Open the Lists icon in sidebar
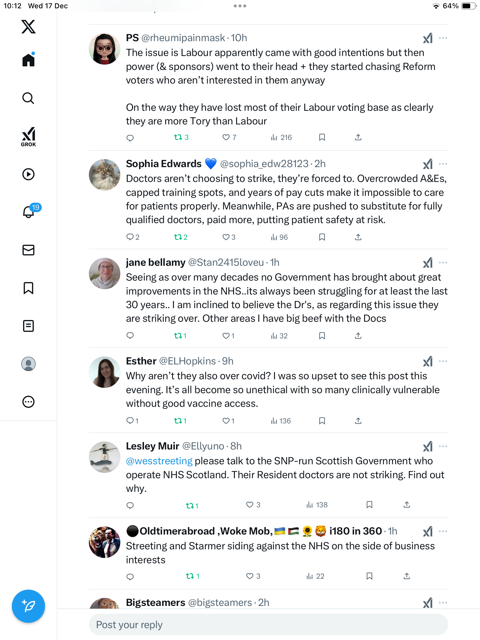 [x=28, y=326]
